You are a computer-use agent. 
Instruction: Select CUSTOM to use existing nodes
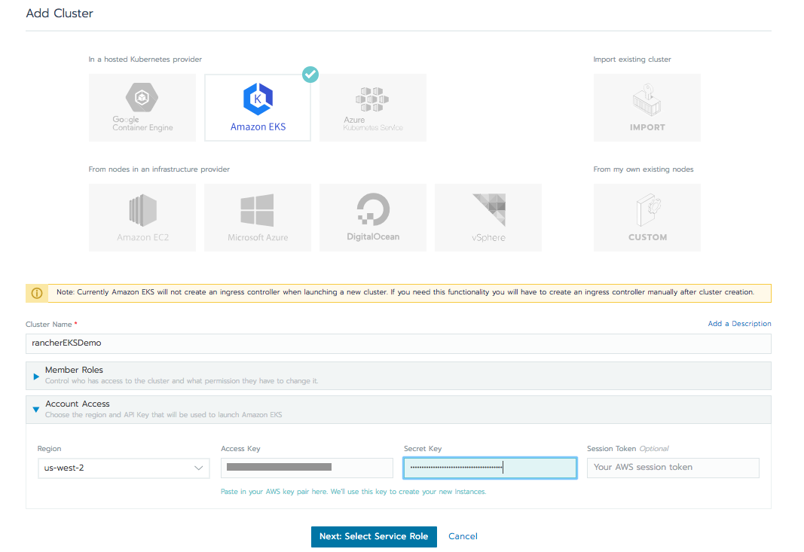pos(646,217)
